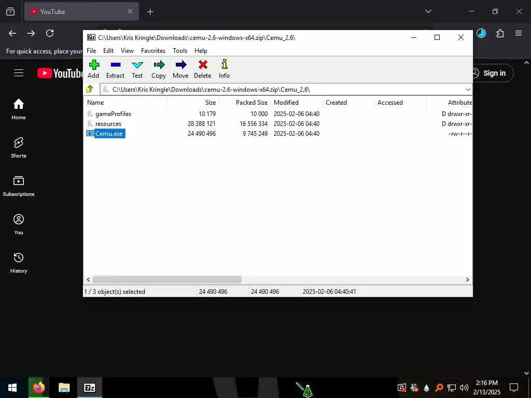
Task: Click resources packed size 16 556 334
Action: (253, 123)
